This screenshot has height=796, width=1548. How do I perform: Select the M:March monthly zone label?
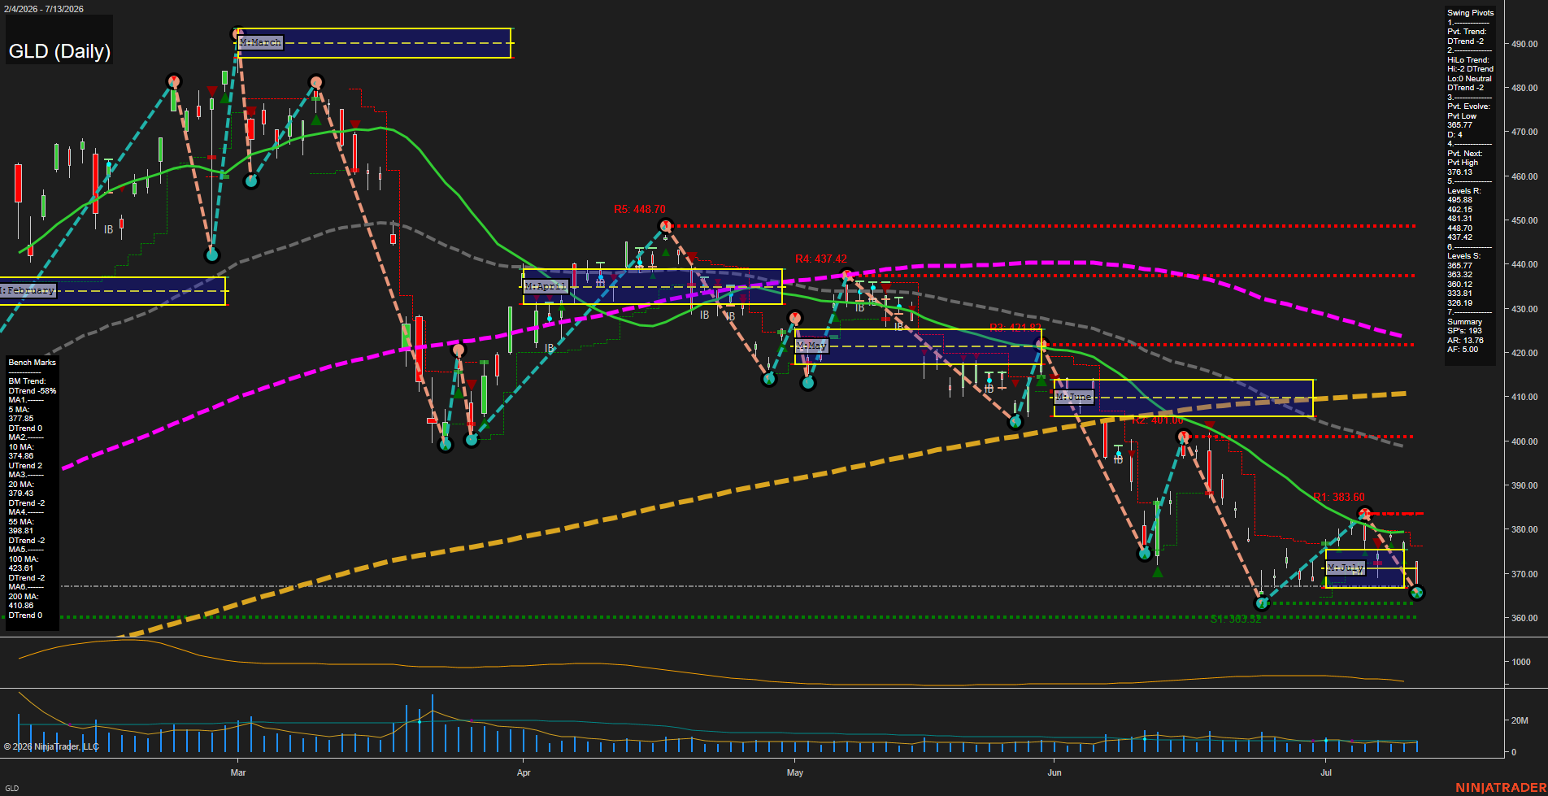[x=260, y=42]
